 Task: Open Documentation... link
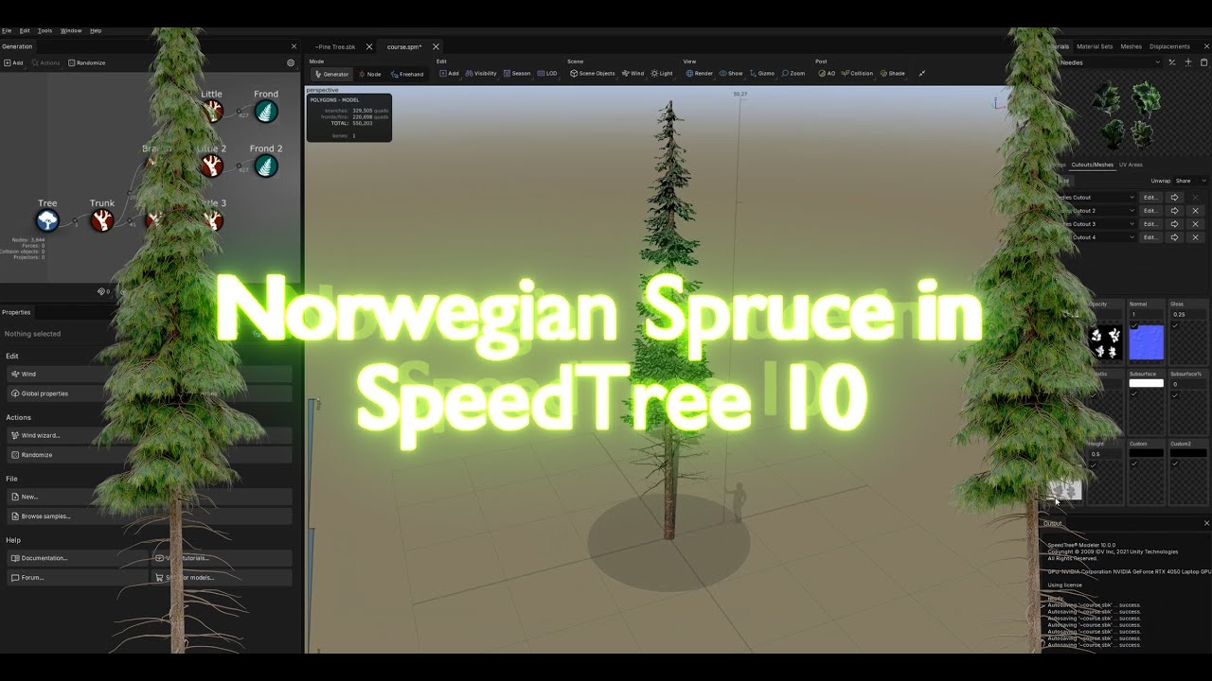78,558
